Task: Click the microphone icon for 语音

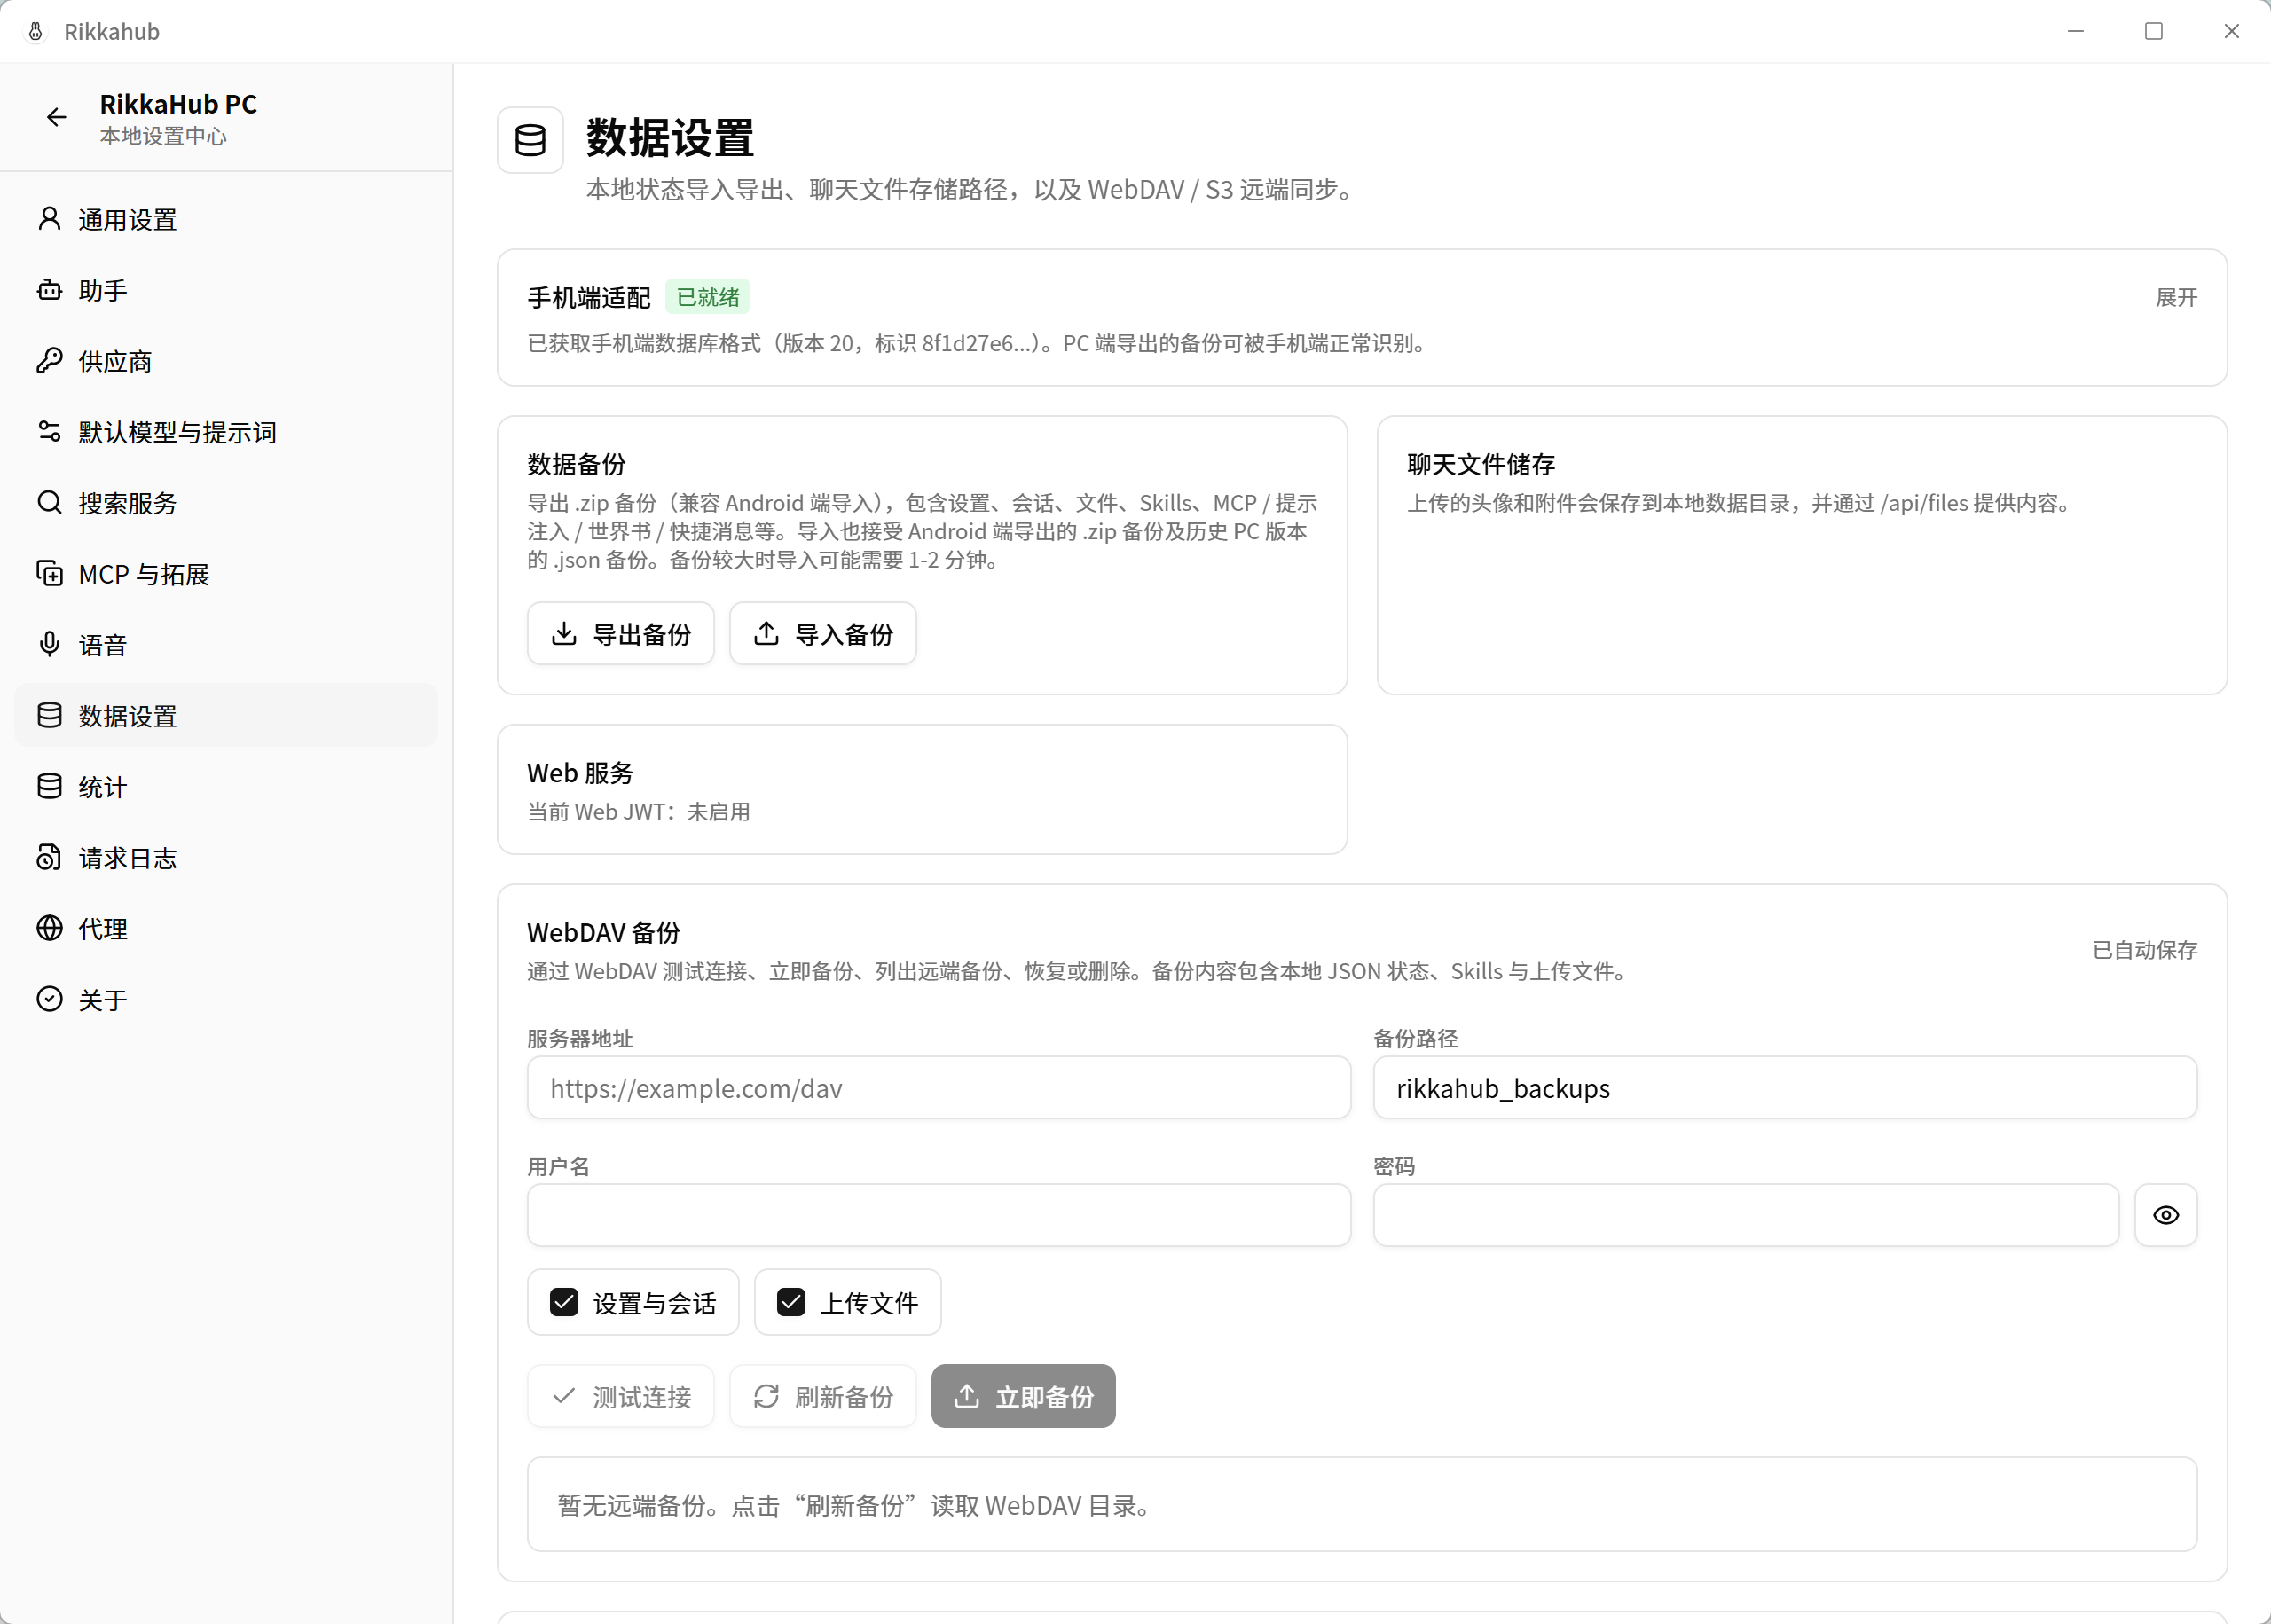Action: pyautogui.click(x=49, y=644)
